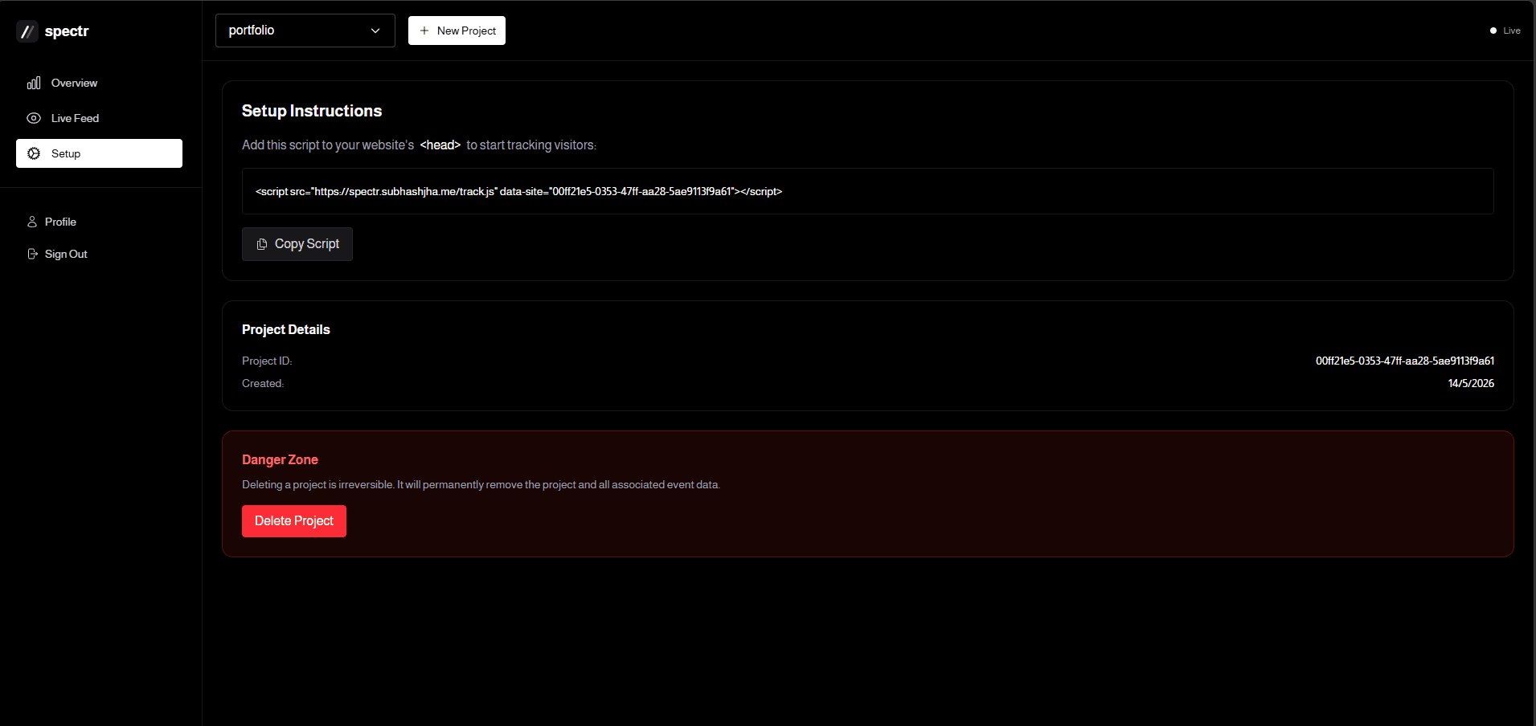This screenshot has width=1536, height=726.
Task: Expand the project selector chevron
Action: pos(375,31)
